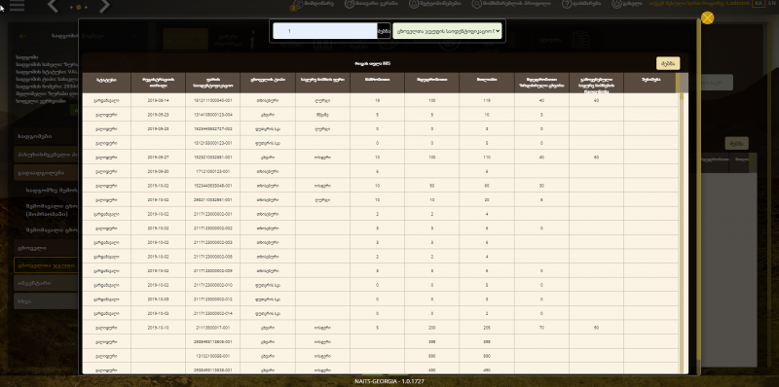Select the row with ID 1523443633648-001
This screenshot has height=387, width=779.
[380, 186]
